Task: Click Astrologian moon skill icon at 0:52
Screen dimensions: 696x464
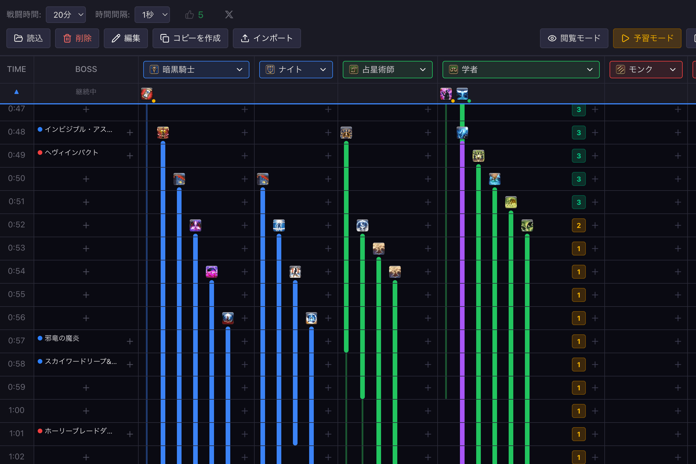Action: [x=362, y=226]
